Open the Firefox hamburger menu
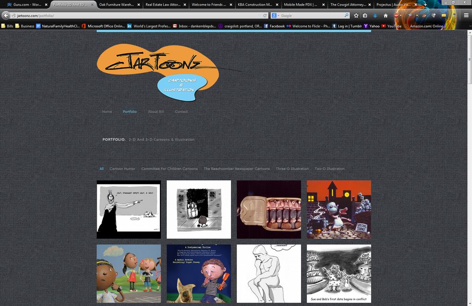472x306 pixels. [x=466, y=14]
